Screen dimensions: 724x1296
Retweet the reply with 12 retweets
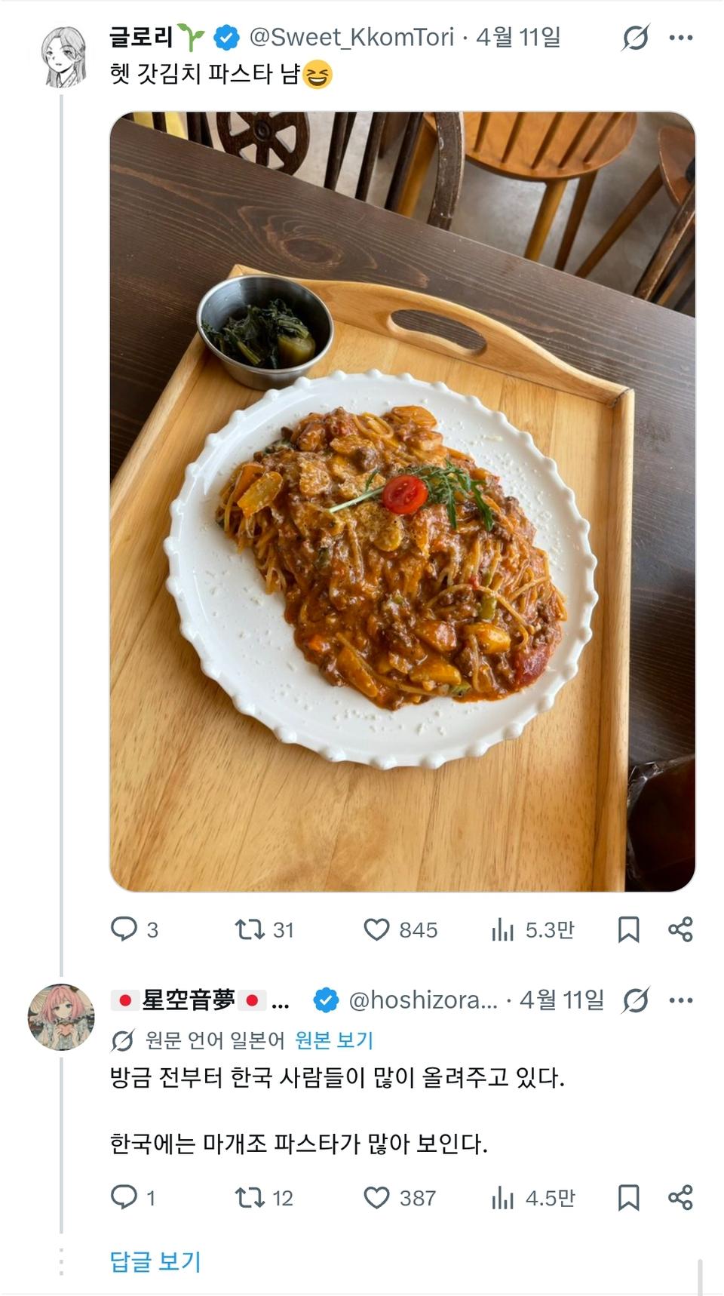(248, 1197)
